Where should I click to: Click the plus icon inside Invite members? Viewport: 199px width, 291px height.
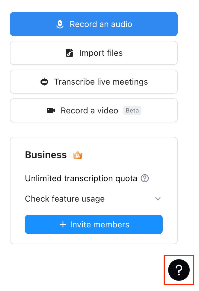63,224
